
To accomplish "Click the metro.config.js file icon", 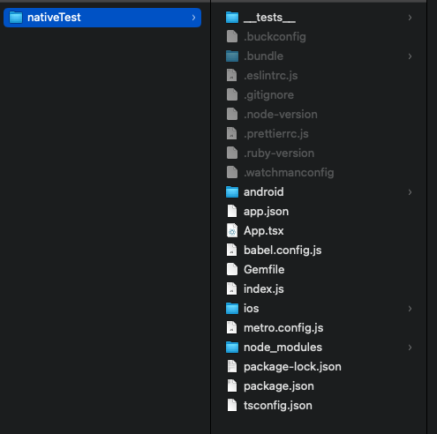I will (232, 328).
